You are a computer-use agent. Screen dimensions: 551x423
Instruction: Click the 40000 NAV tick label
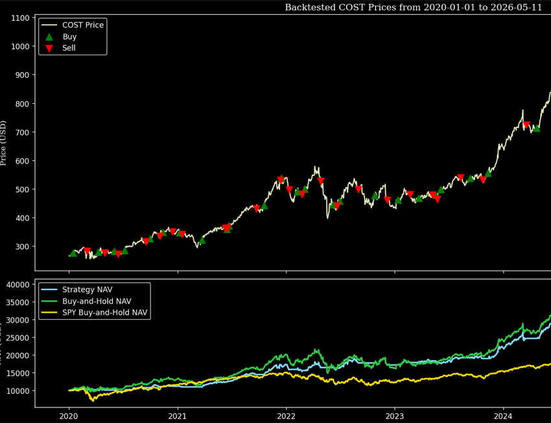[18, 284]
